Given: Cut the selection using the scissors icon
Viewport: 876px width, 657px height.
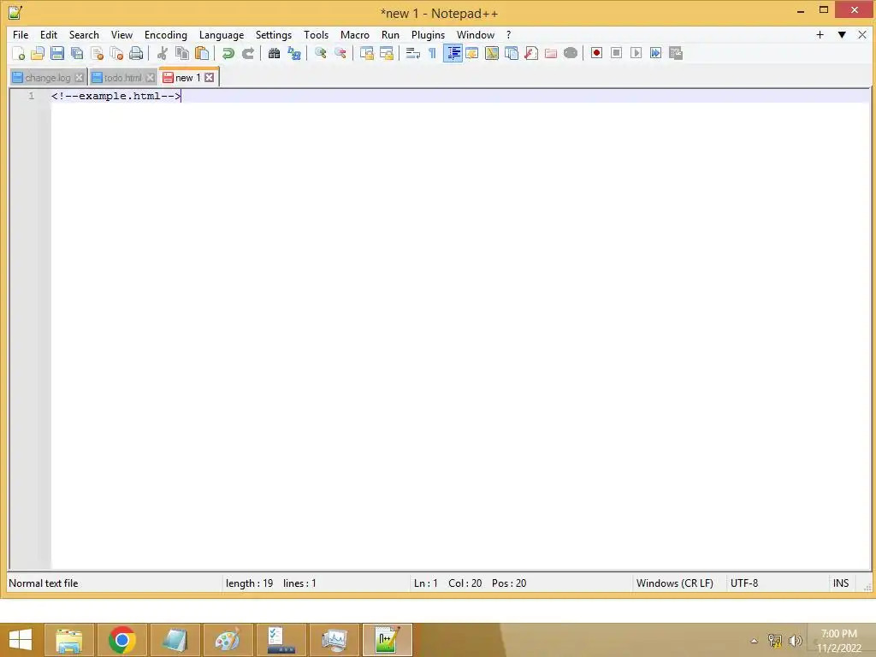Looking at the screenshot, I should tap(162, 53).
